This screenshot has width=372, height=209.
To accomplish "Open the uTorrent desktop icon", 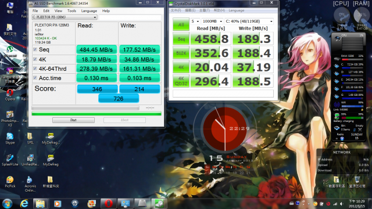I will tap(10, 52).
